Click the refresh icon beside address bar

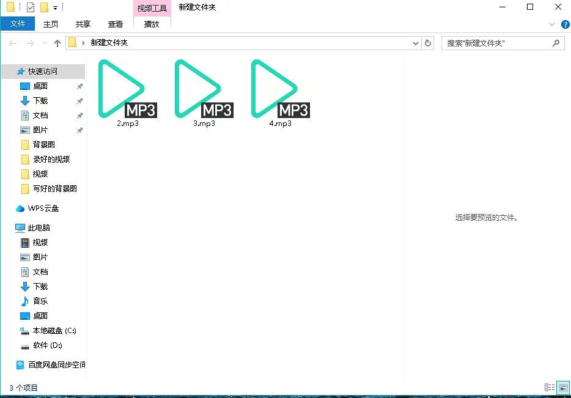(x=428, y=43)
